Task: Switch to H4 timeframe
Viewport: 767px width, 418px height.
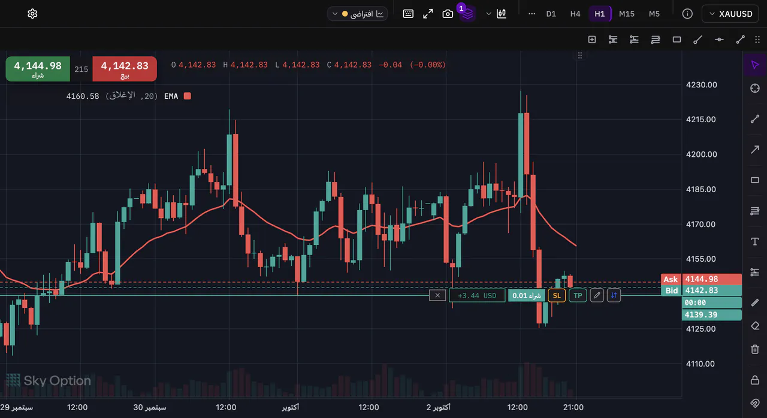Action: pos(575,14)
